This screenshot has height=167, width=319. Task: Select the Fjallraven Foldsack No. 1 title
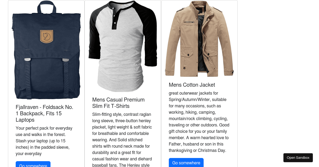44,113
